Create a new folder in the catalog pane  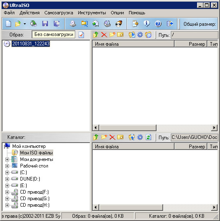(x=104, y=137)
